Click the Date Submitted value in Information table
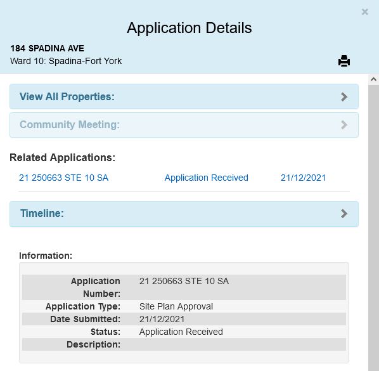This screenshot has height=371, width=379. click(162, 319)
